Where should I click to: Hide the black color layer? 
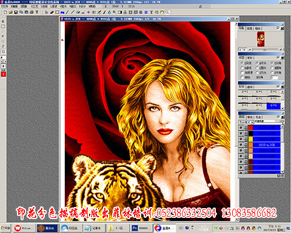(x=241, y=133)
